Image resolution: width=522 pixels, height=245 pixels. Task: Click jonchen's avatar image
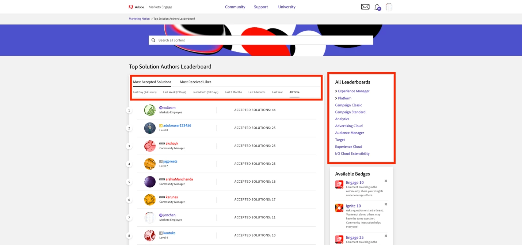pyautogui.click(x=150, y=217)
